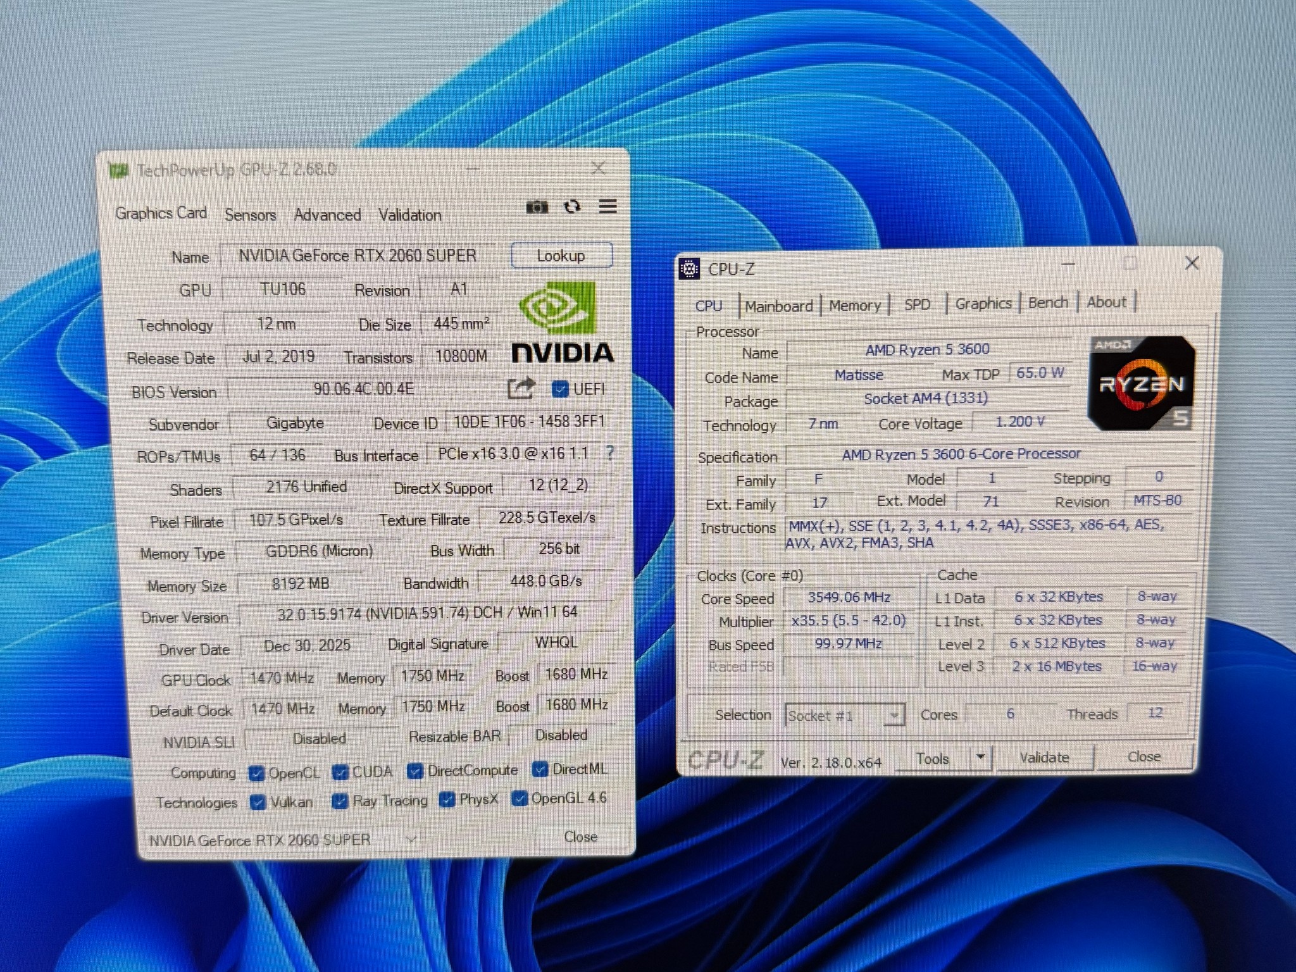Toggle the OpenGL 4.6 checkbox
Image resolution: width=1296 pixels, height=972 pixels.
pyautogui.click(x=519, y=799)
